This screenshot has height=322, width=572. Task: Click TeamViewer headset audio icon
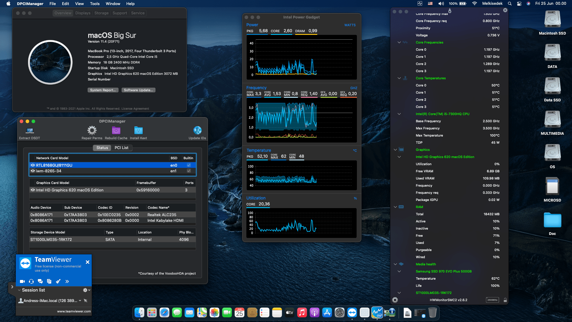click(x=31, y=281)
